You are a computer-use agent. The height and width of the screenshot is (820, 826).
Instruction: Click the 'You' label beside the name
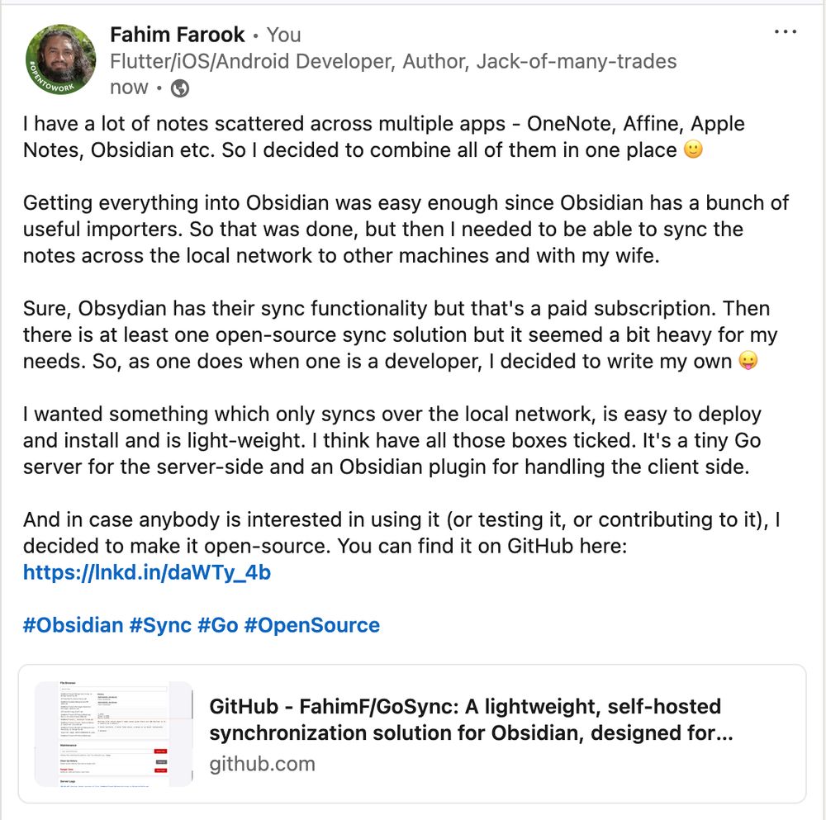pos(286,35)
